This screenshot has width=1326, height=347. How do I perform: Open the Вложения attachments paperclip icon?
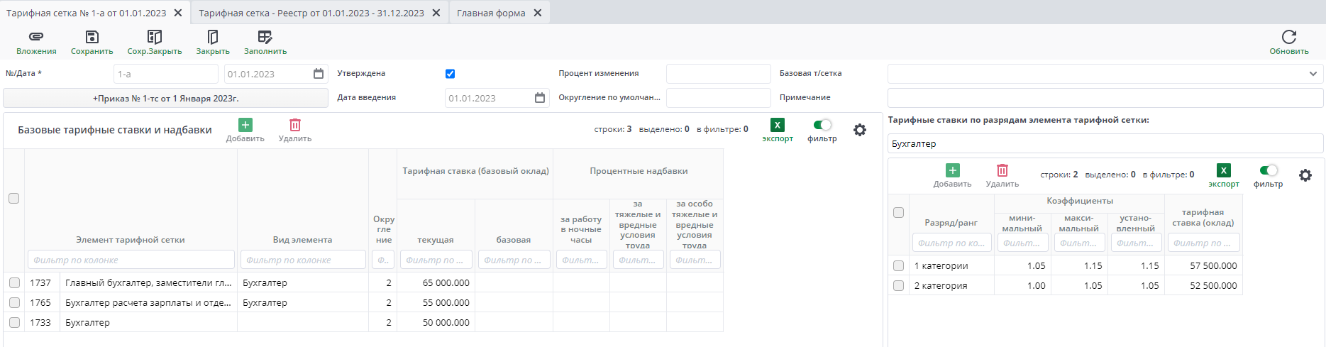pos(36,37)
